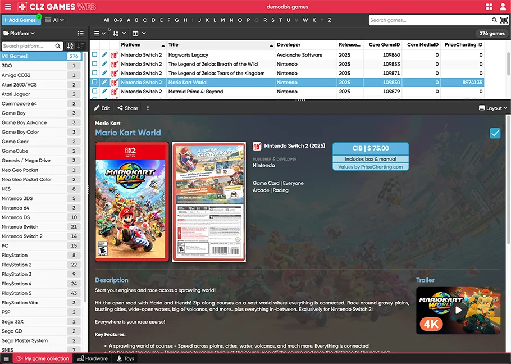Open the columns selection dropdown

pyautogui.click(x=139, y=33)
